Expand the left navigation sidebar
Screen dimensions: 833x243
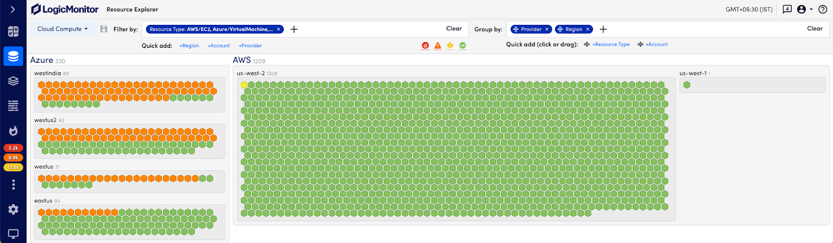pyautogui.click(x=13, y=9)
